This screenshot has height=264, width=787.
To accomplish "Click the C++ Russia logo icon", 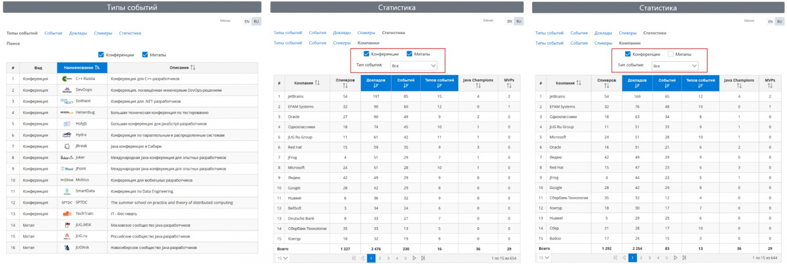I will click(x=67, y=79).
